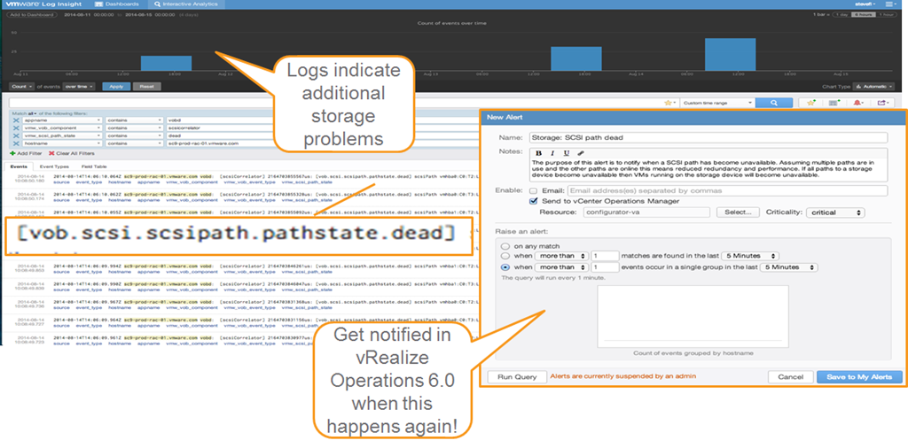The width and height of the screenshot is (908, 448).
Task: Click the alert Name input field
Action: pos(707,137)
